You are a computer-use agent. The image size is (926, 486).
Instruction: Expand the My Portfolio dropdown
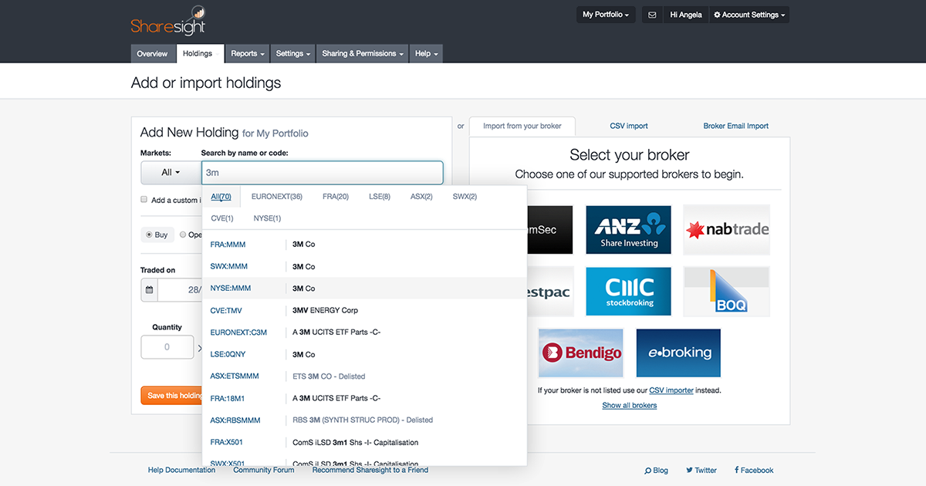606,14
